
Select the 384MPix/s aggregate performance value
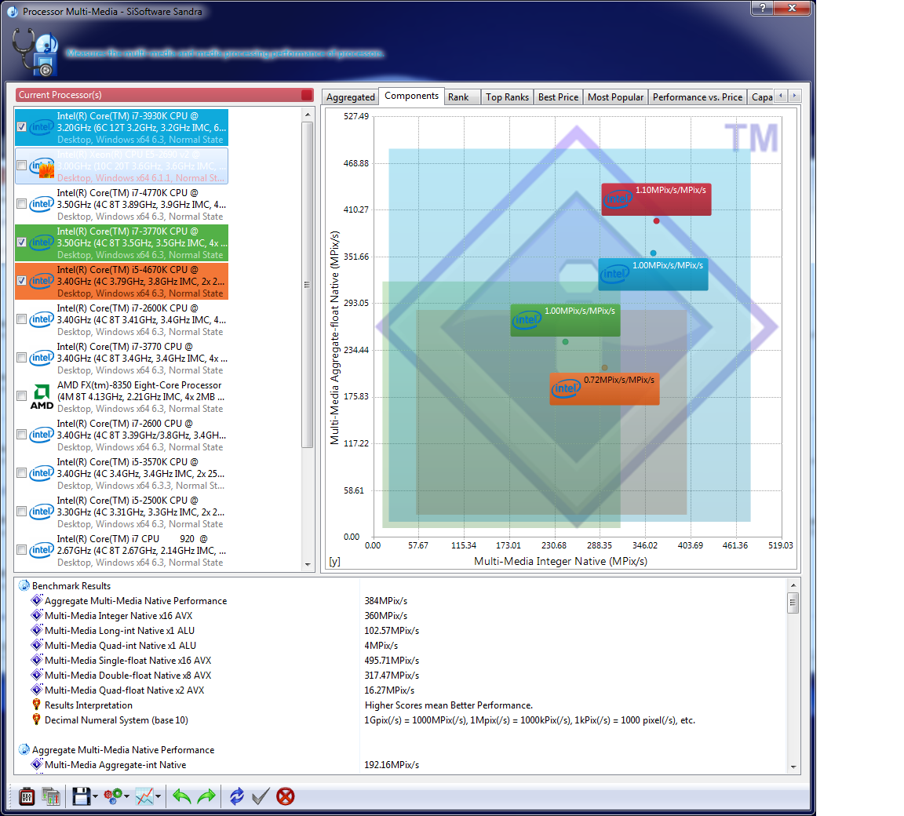[x=386, y=600]
